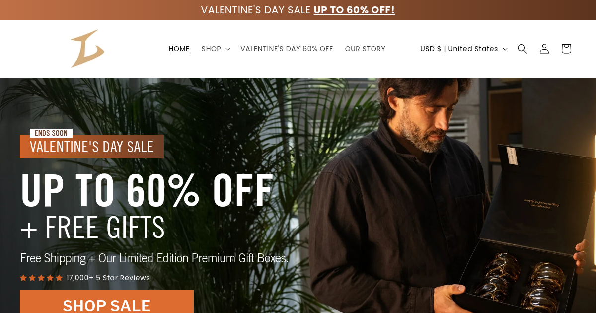This screenshot has height=313, width=596.
Task: Click the 17,000+ 5 Star Reviews text
Action: 108,278
